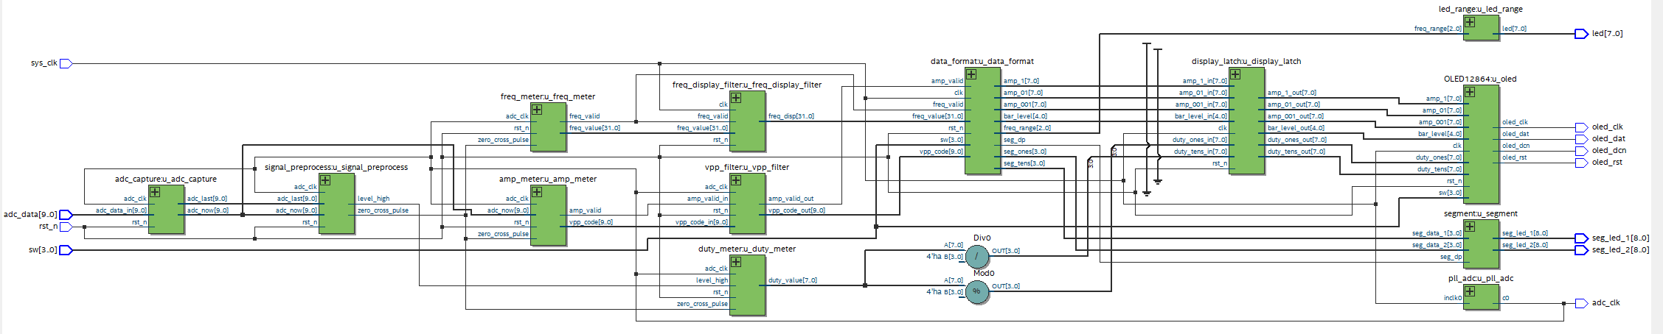Select the seg_led_1[8..0] output port pin

[x=1581, y=238]
